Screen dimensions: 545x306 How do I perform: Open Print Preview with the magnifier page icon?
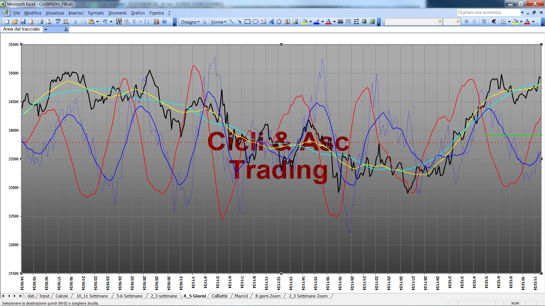[x=49, y=22]
